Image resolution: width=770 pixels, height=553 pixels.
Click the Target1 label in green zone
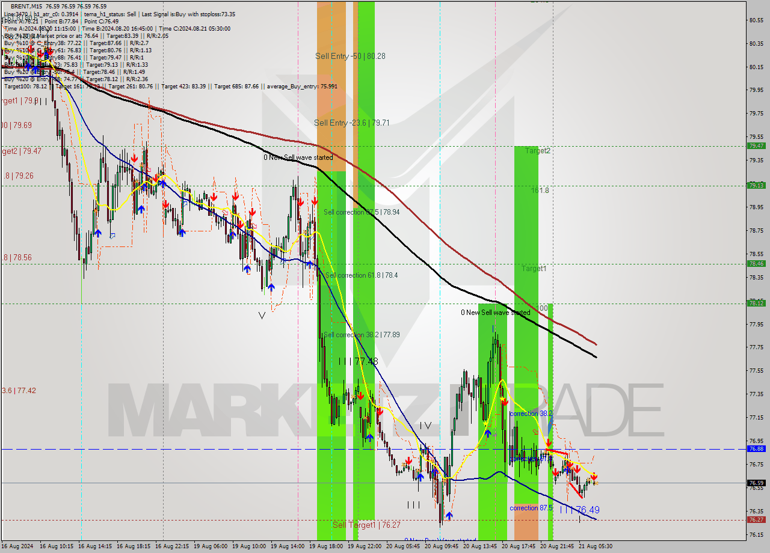pyautogui.click(x=534, y=269)
